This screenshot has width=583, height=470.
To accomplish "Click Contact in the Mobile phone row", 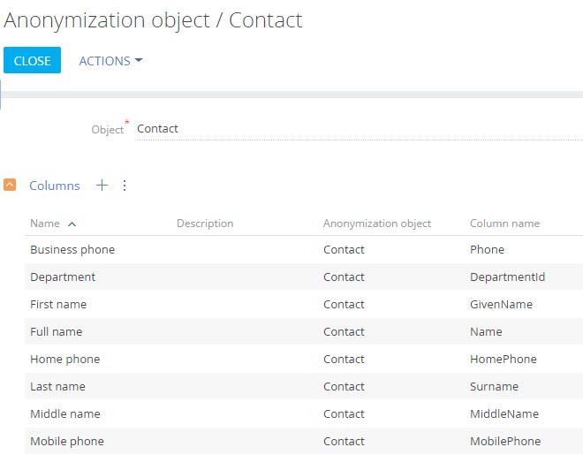I will 344,442.
